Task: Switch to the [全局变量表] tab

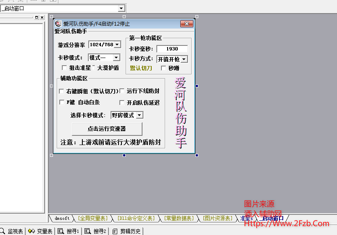Action: [x=92, y=218]
